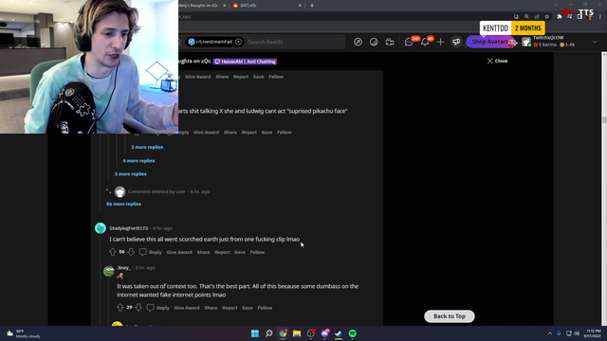Create a new post plus icon
Screen dimensions: 607x341
click(x=440, y=42)
